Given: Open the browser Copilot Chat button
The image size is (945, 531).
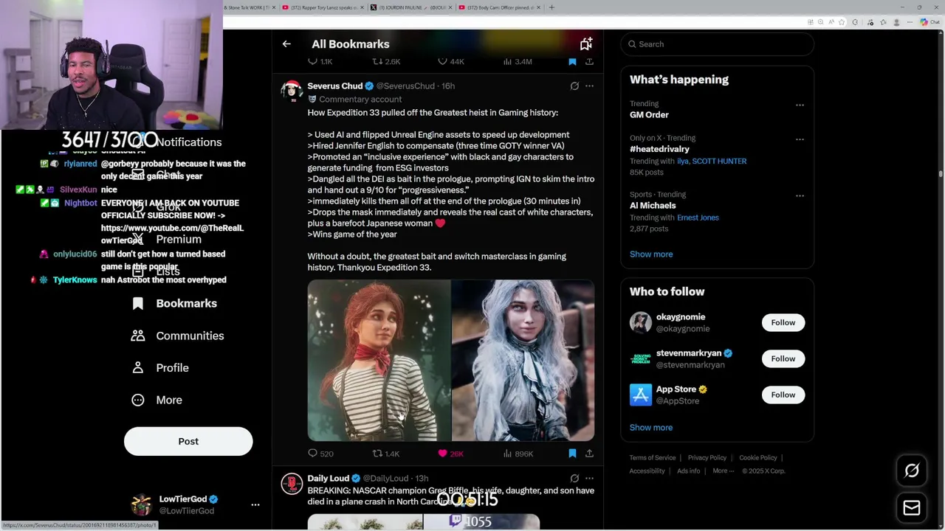Looking at the screenshot, I should (x=929, y=22).
